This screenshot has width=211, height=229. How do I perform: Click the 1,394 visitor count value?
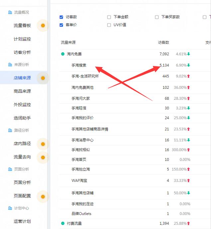pos(164,223)
